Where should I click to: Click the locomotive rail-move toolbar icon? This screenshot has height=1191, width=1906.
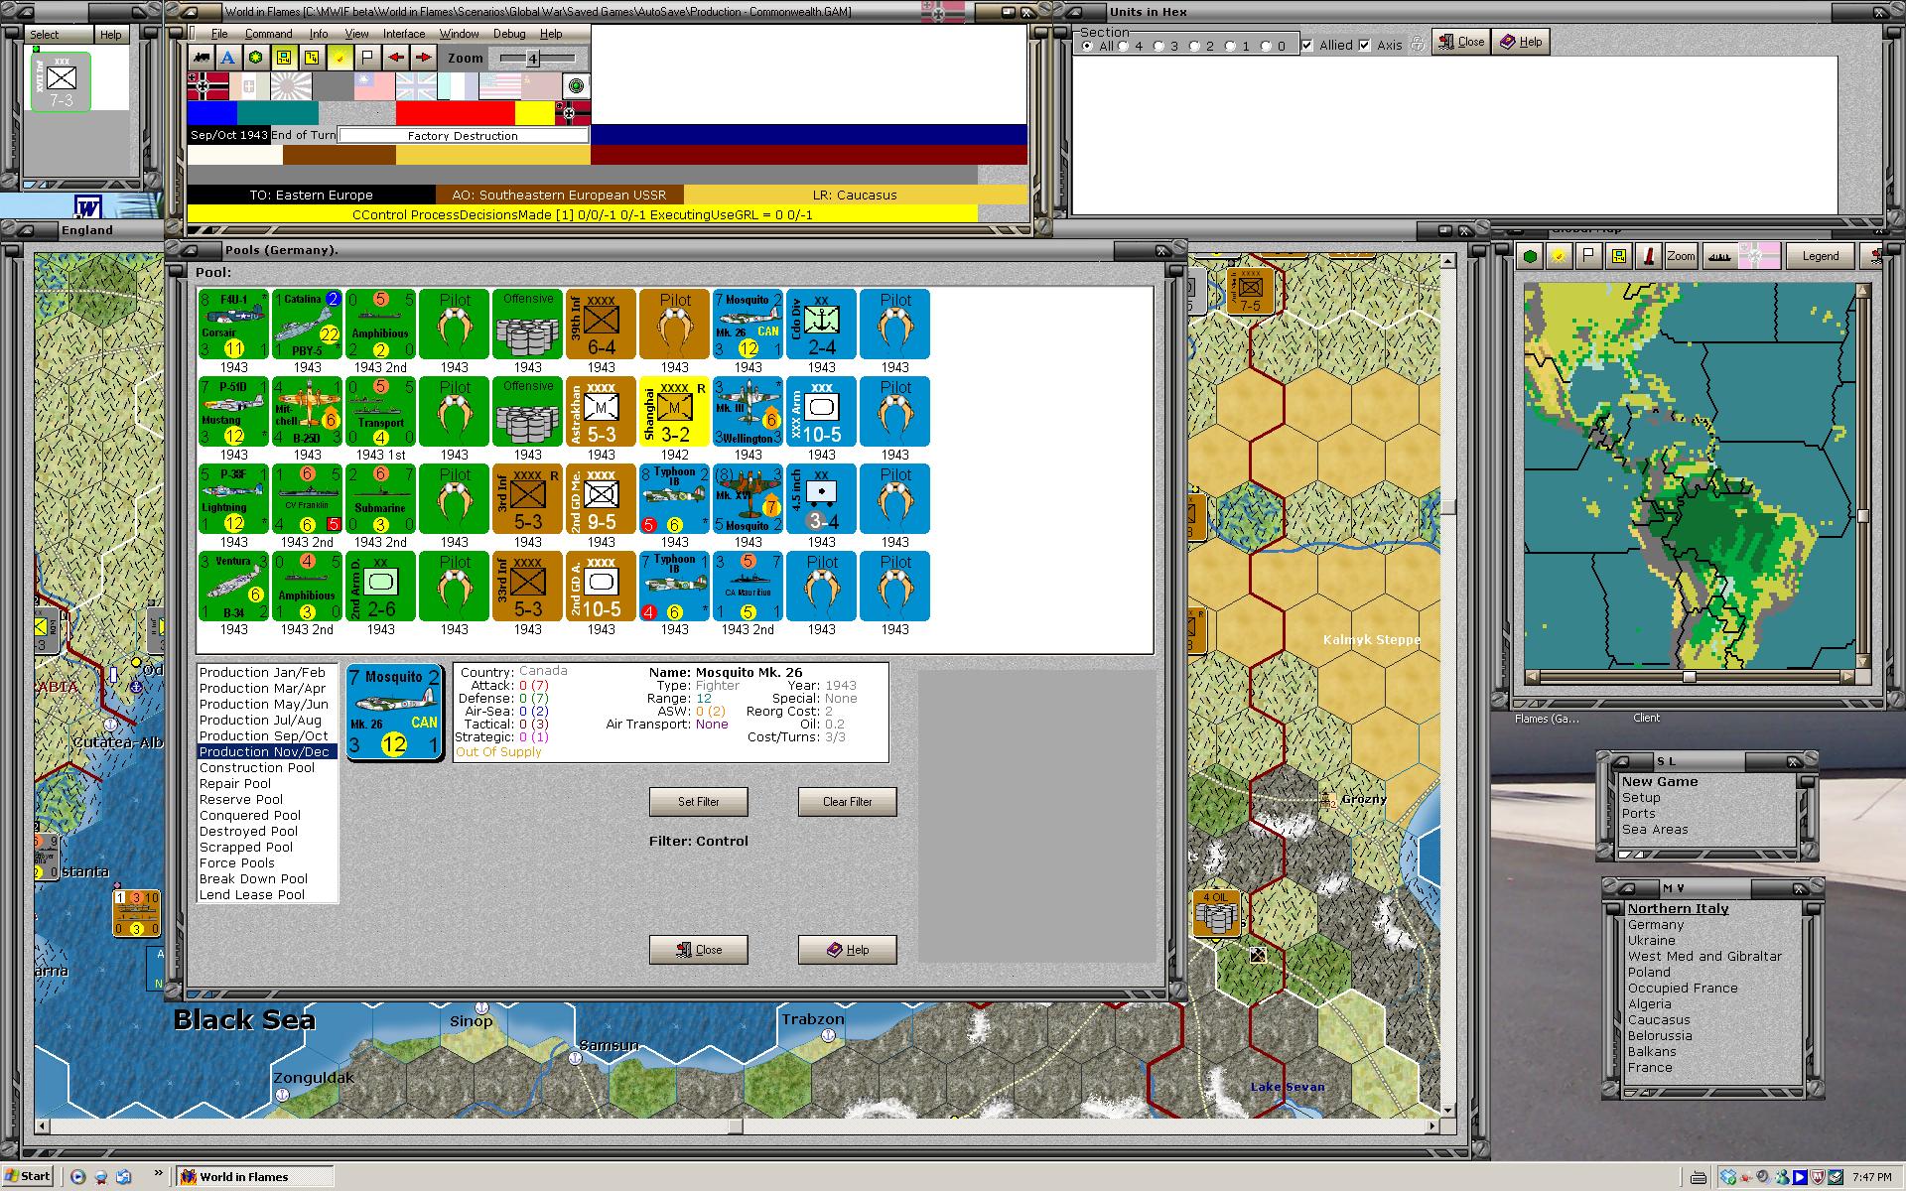point(202,58)
